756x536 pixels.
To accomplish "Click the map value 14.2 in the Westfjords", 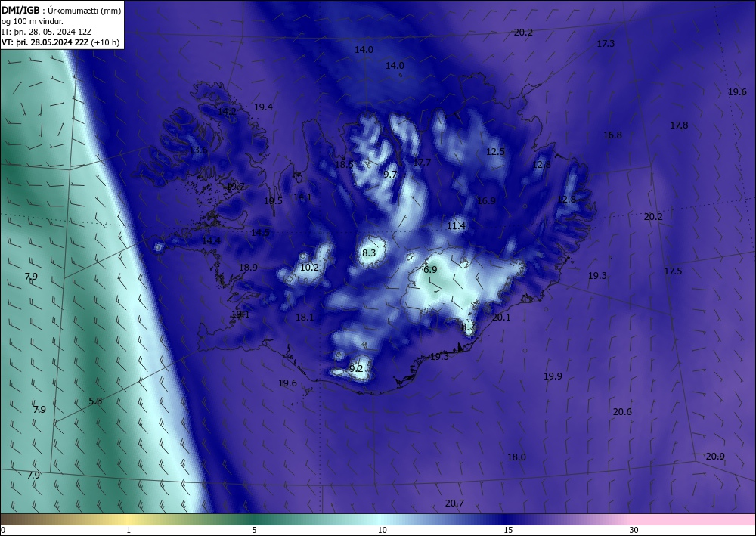I will 227,111.
